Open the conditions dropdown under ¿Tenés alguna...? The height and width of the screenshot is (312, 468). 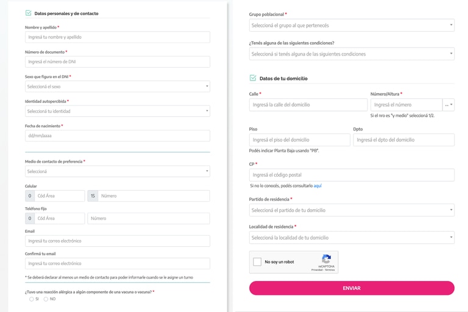pyautogui.click(x=352, y=54)
